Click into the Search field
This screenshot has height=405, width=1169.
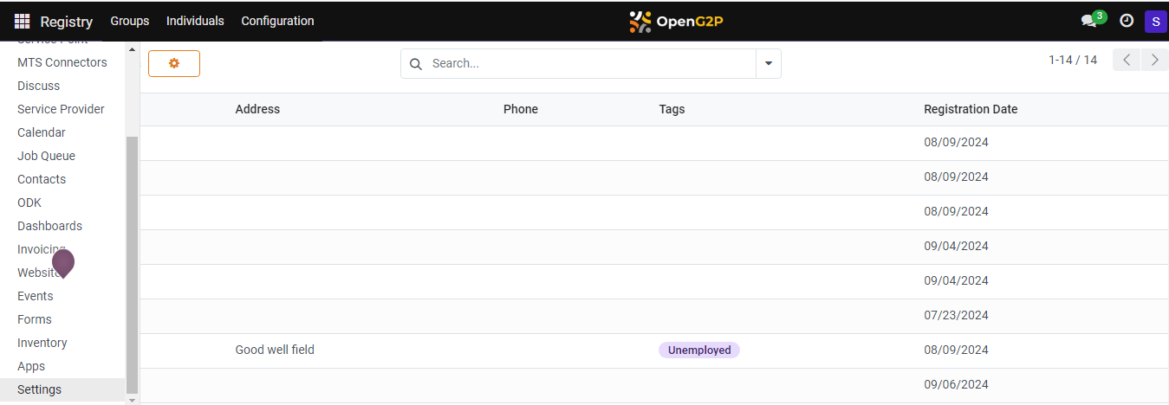589,64
